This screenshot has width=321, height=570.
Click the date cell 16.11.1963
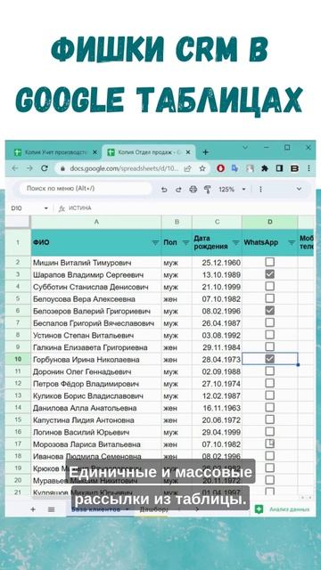tap(217, 408)
